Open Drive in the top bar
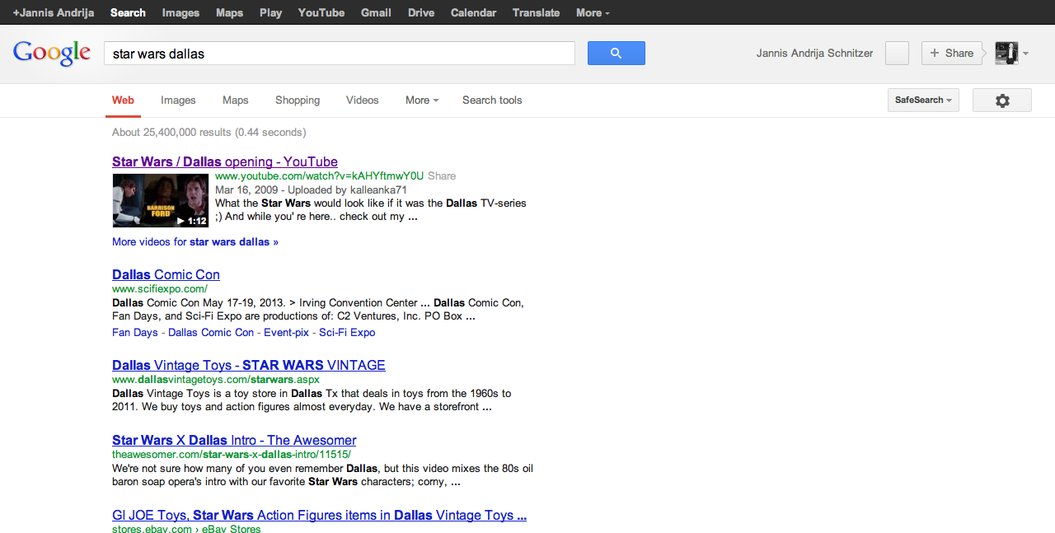 point(421,12)
